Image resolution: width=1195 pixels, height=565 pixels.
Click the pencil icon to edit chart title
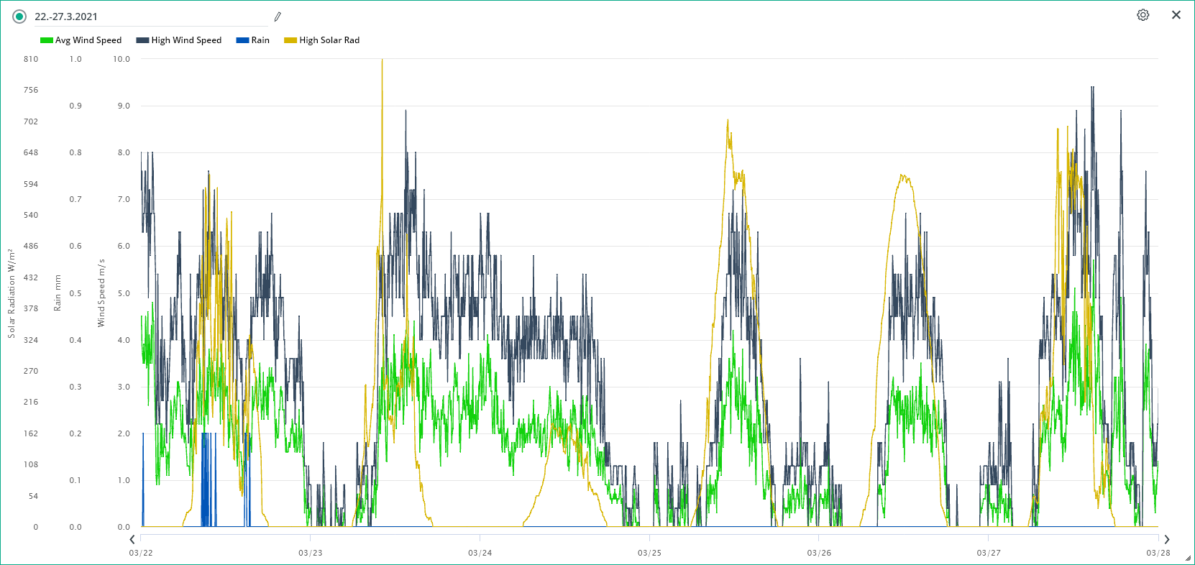[278, 17]
